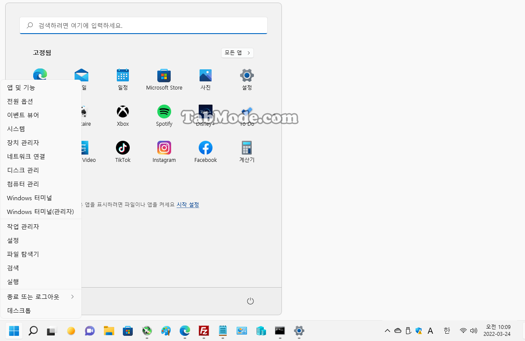Image resolution: width=525 pixels, height=341 pixels.
Task: Open the pinned Disney+ app tile
Action: (x=206, y=116)
